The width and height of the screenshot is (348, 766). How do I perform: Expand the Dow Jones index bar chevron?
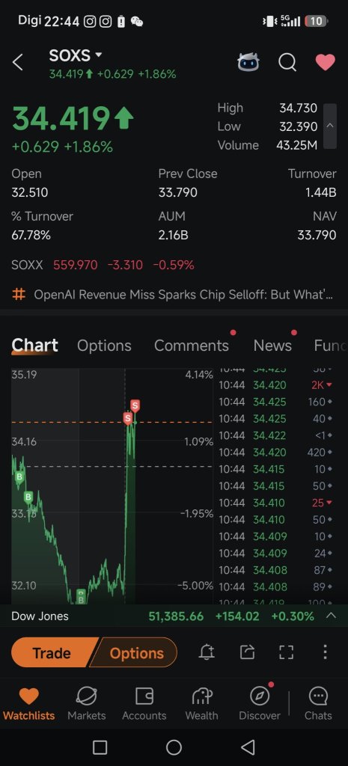(331, 616)
